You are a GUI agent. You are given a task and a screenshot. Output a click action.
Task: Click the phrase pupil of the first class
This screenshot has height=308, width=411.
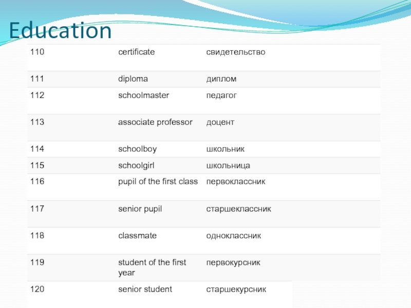click(x=158, y=182)
